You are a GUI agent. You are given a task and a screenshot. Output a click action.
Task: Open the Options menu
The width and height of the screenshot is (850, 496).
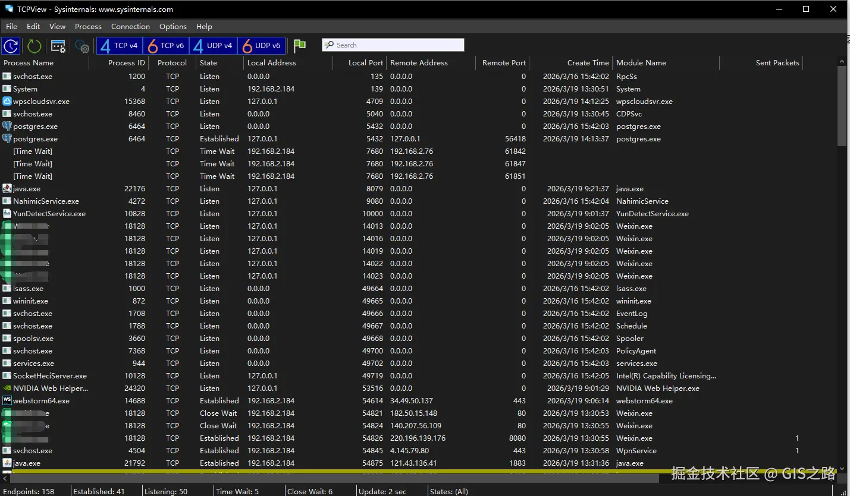click(x=173, y=27)
